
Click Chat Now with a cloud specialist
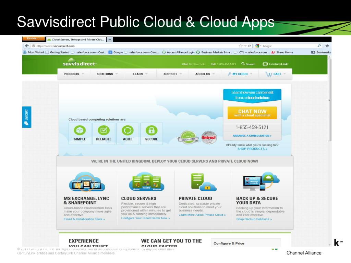[252, 113]
